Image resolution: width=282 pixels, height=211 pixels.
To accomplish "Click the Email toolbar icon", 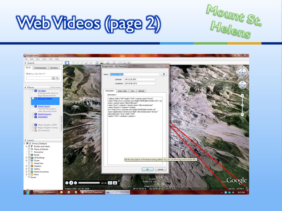I will (x=120, y=63).
